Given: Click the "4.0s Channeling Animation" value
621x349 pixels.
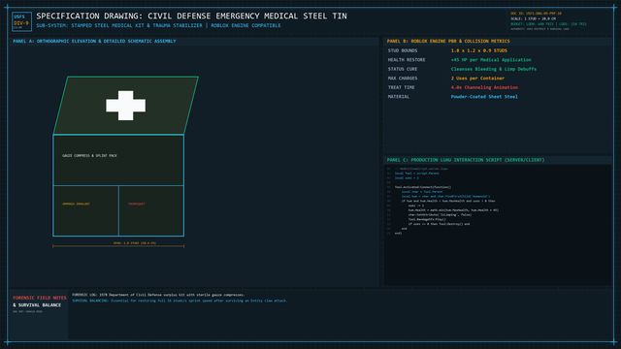Looking at the screenshot, I should pyautogui.click(x=484, y=87).
